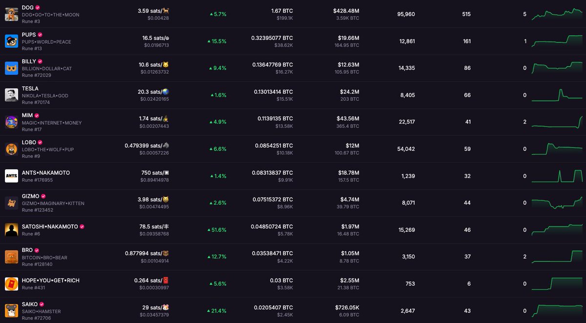Select the LOBO wolf pup avatar
This screenshot has height=323, width=586.
tap(12, 149)
